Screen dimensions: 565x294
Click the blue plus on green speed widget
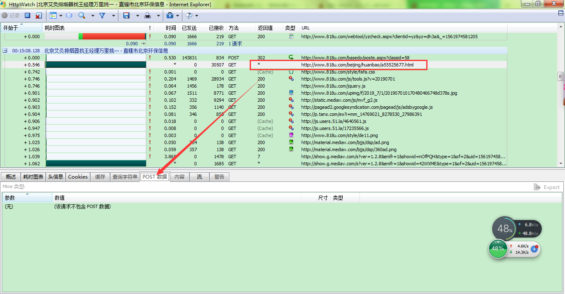click(x=534, y=249)
